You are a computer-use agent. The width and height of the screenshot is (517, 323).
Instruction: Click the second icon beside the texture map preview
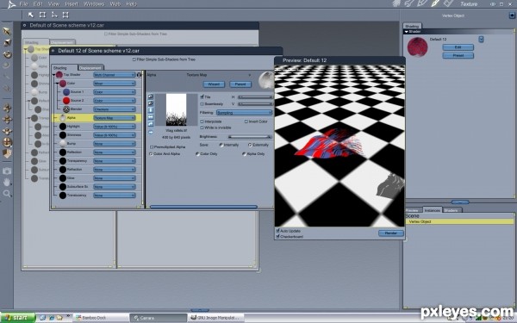point(151,103)
